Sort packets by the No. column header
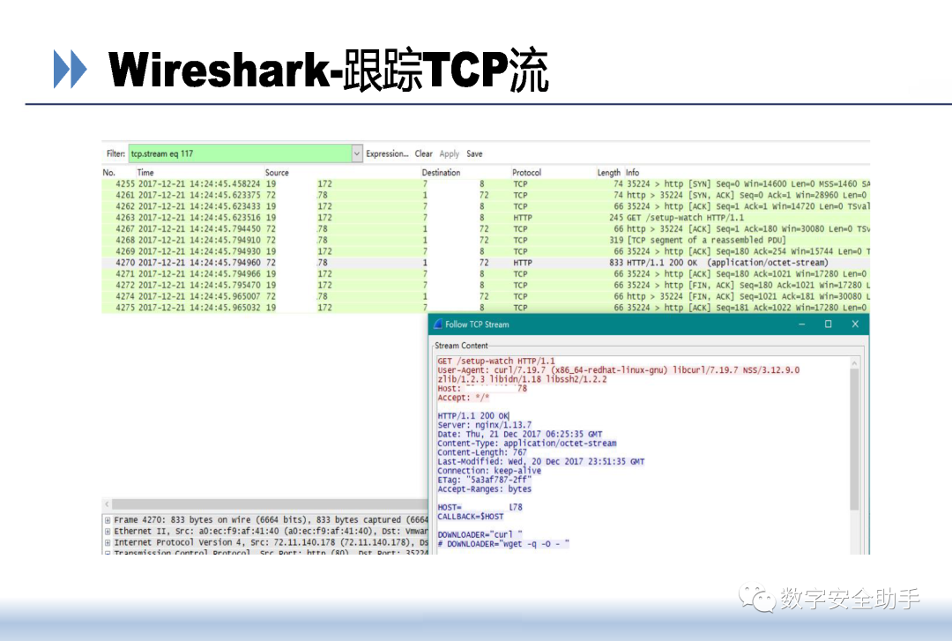Viewport: 952px width, 641px height. pos(108,173)
